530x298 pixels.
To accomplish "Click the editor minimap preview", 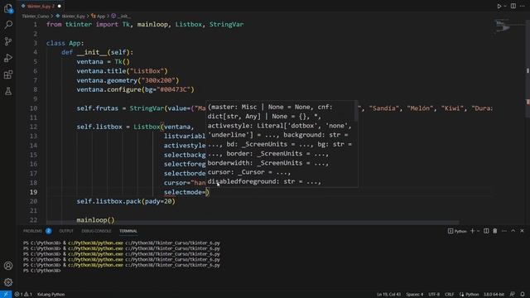I will click(x=503, y=27).
